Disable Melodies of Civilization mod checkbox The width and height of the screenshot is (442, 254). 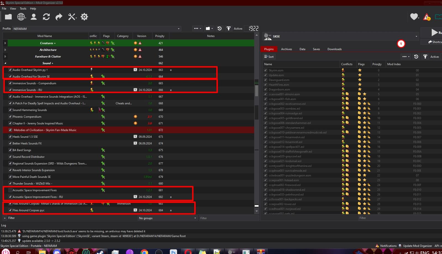click(10, 130)
